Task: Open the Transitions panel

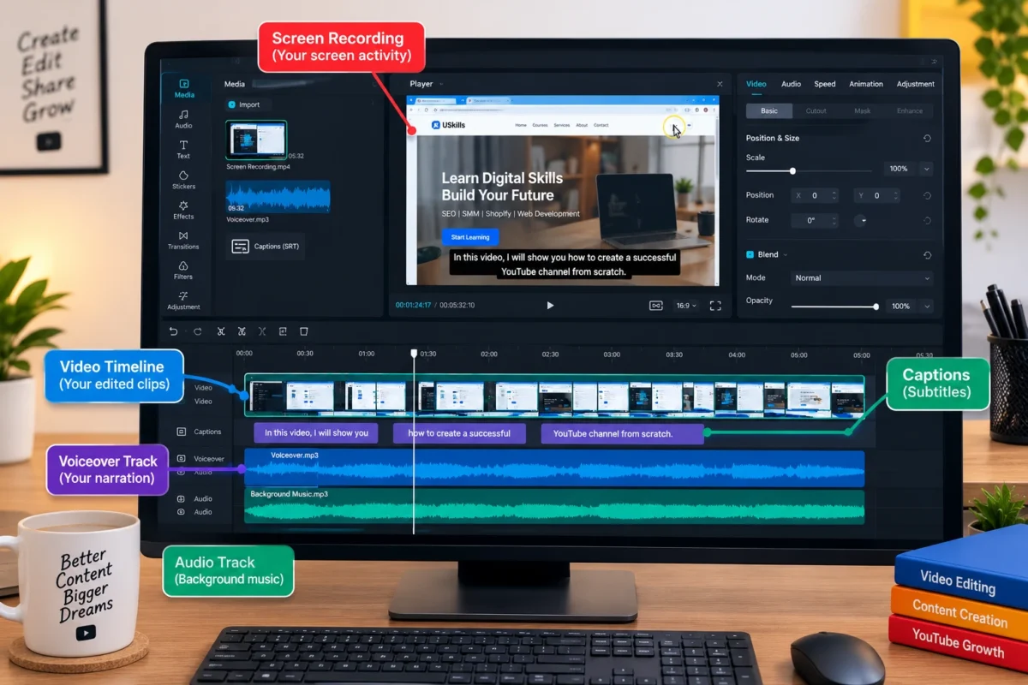Action: 183,241
